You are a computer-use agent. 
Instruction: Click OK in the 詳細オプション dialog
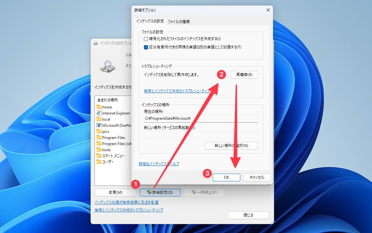point(226,177)
